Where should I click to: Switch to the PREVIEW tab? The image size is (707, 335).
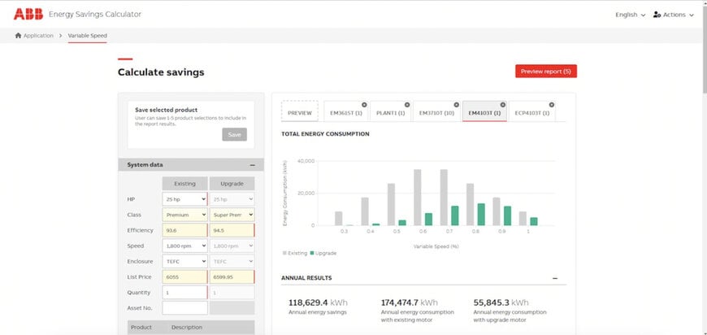(x=299, y=111)
